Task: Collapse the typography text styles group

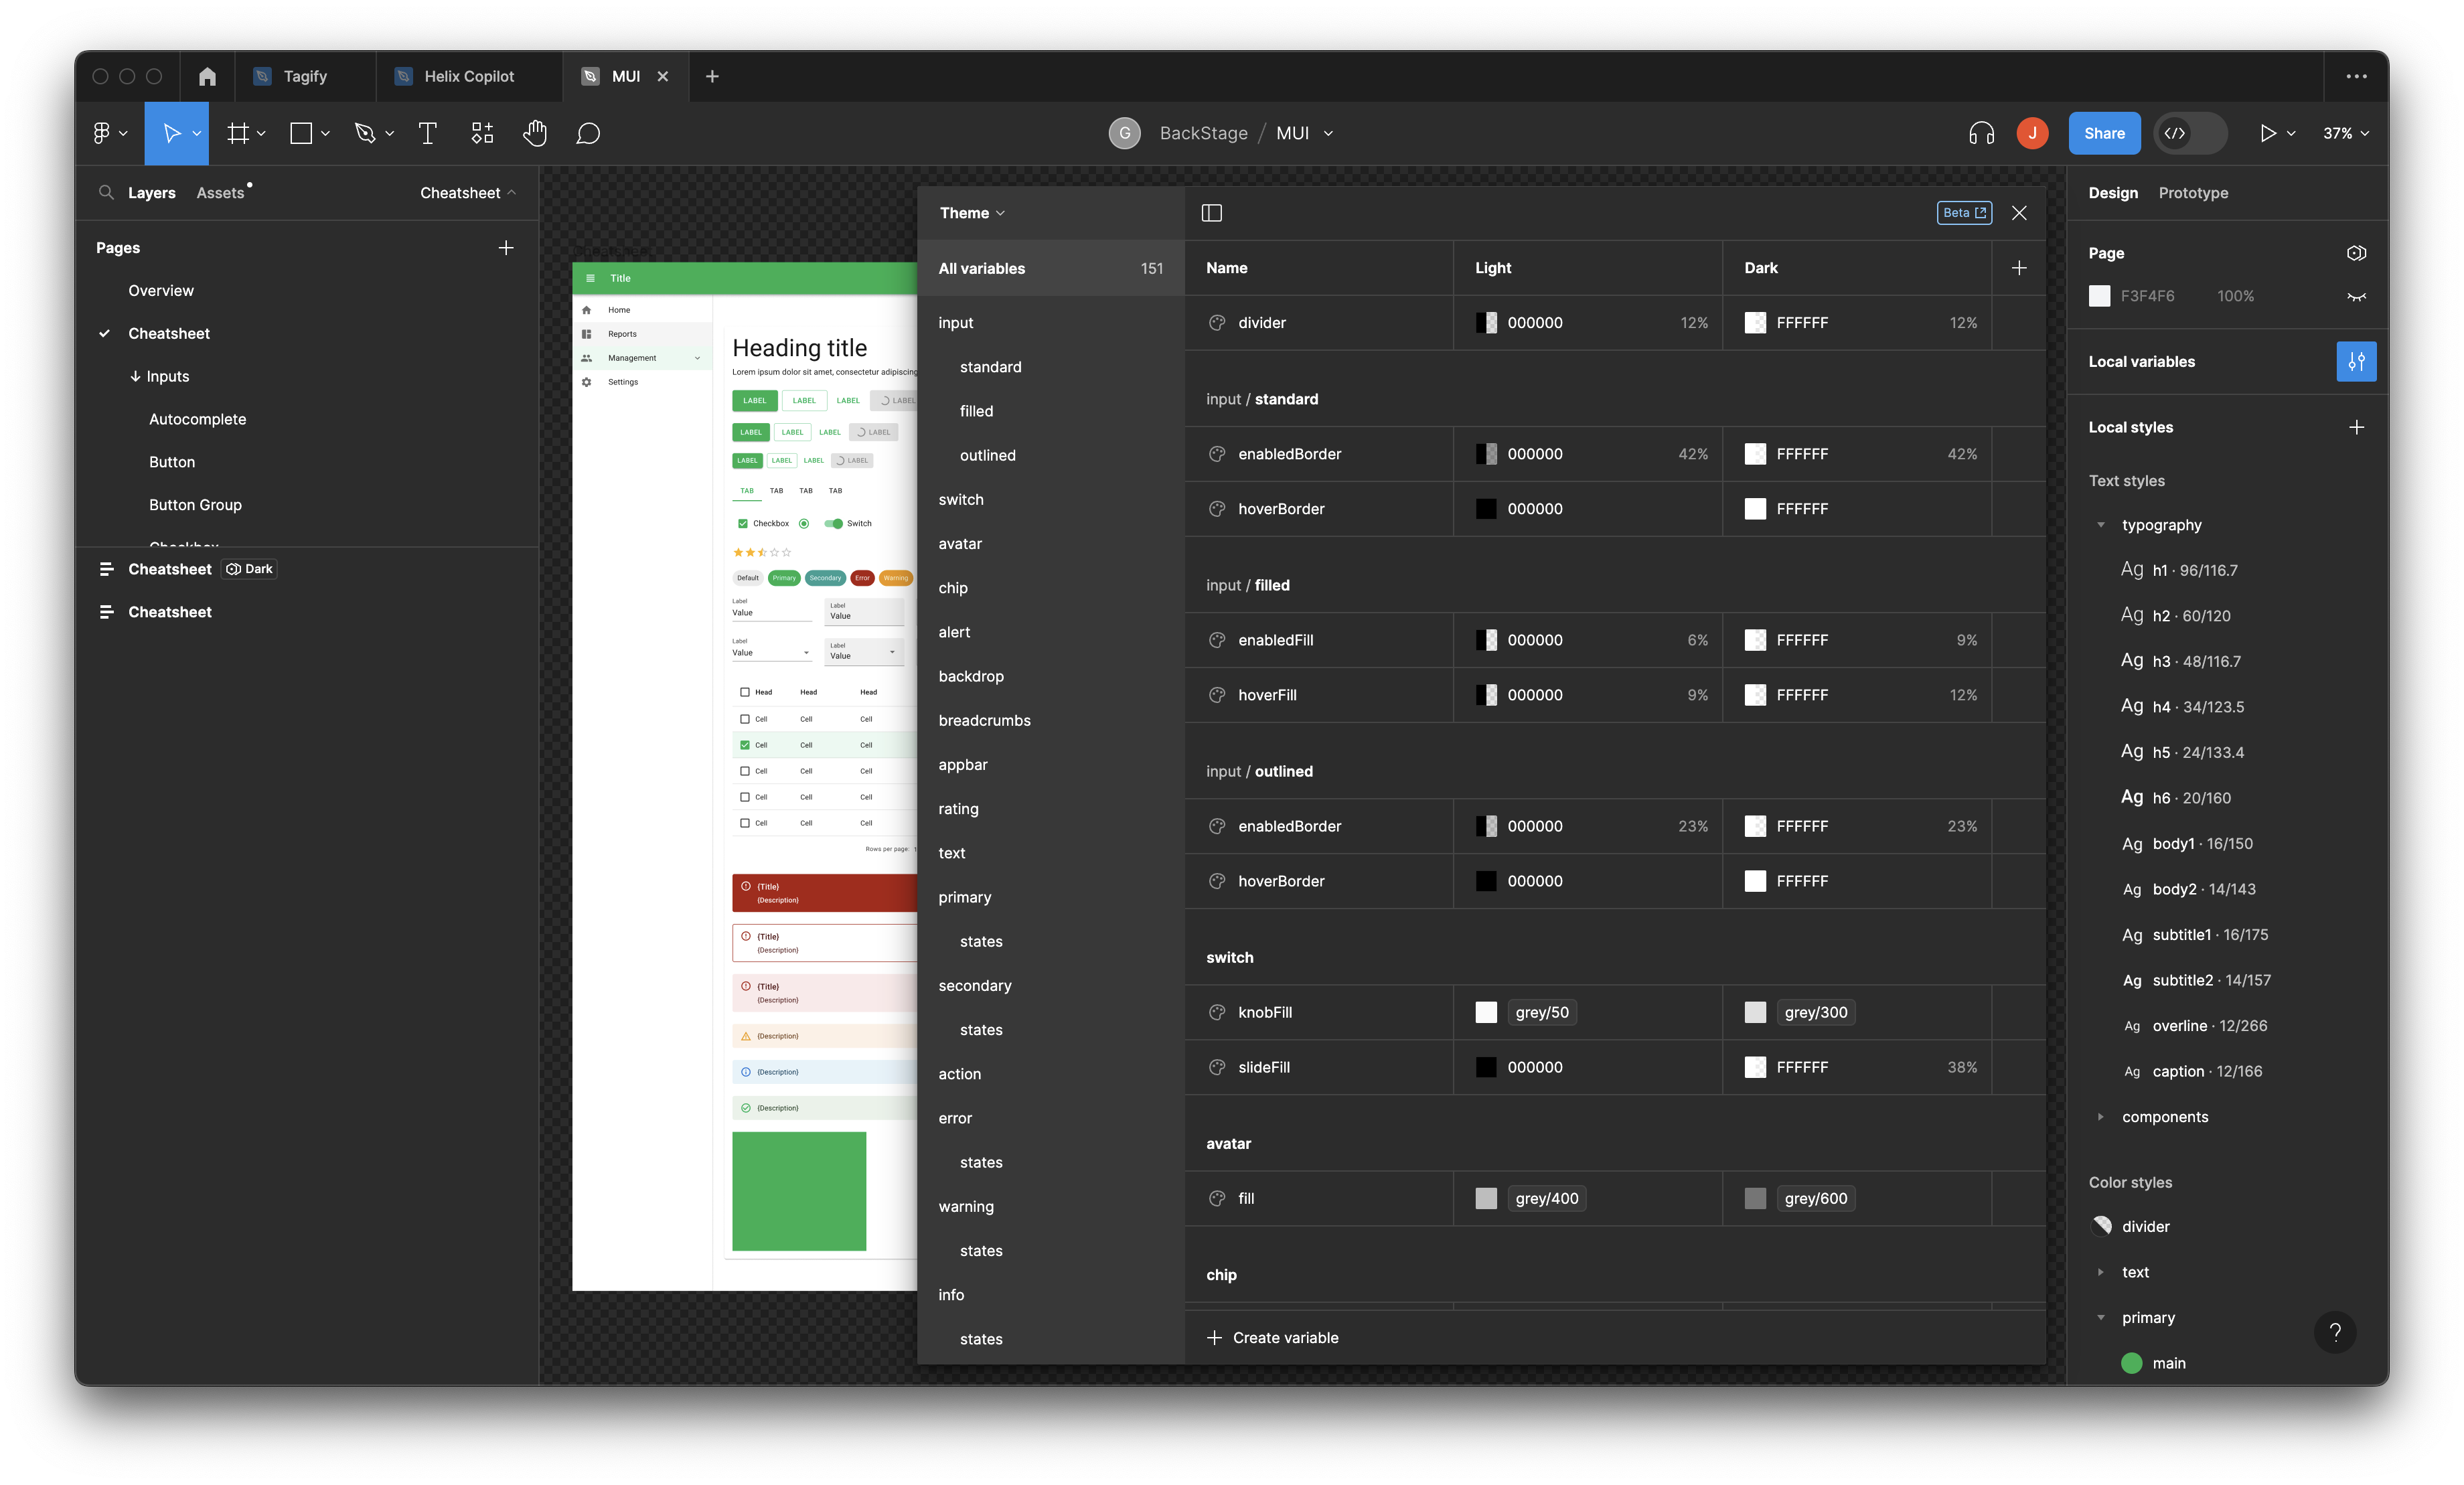Action: (2100, 524)
